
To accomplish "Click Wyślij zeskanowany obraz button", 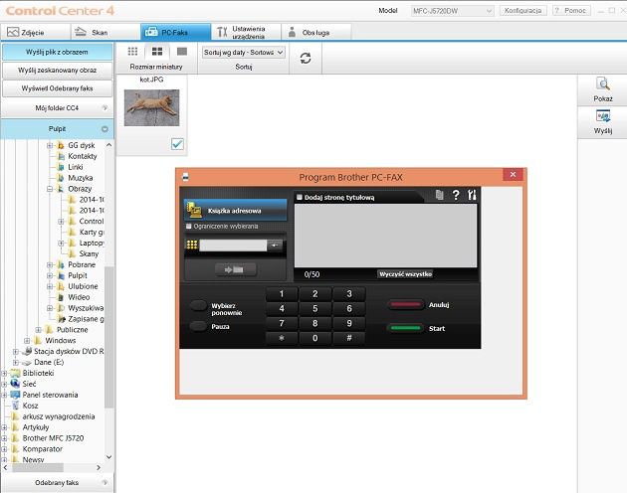I will coord(57,70).
